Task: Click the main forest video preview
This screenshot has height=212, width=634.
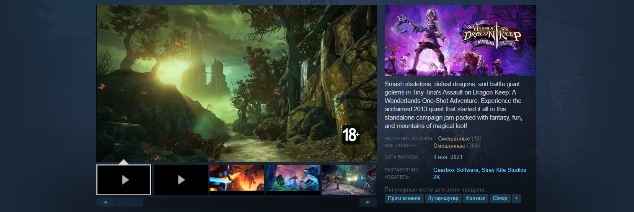Action: point(237,84)
